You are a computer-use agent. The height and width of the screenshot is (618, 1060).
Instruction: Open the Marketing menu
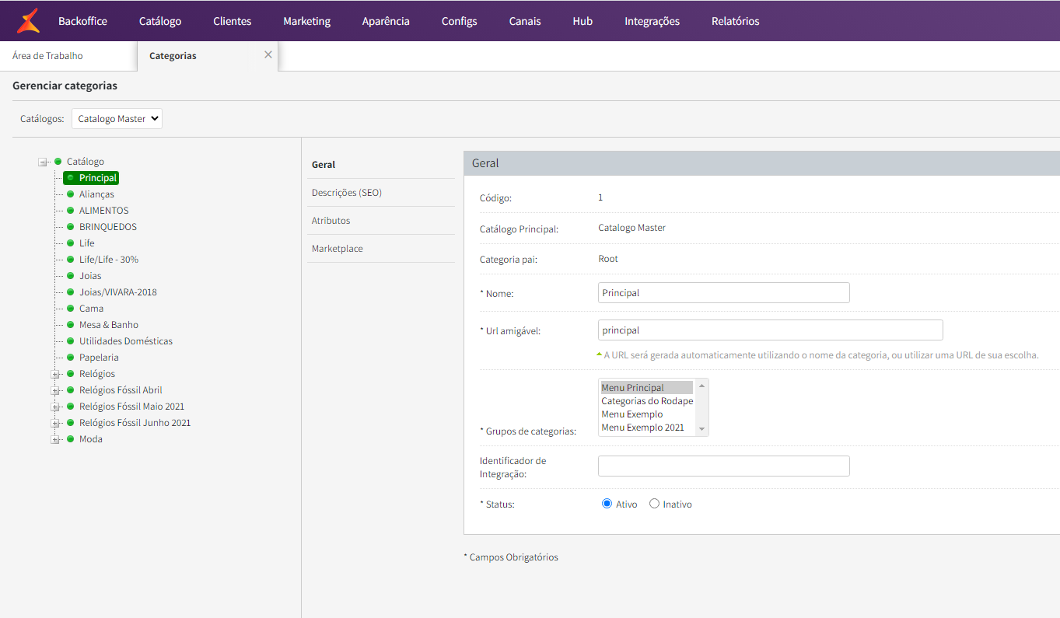306,21
